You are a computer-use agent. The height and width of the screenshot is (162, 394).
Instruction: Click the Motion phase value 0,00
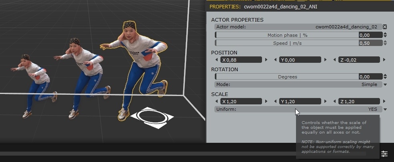(x=371, y=35)
